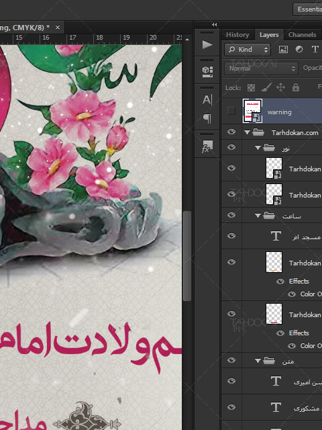Lock transparent pixels checkerboard icon
The height and width of the screenshot is (430, 322).
click(x=251, y=88)
